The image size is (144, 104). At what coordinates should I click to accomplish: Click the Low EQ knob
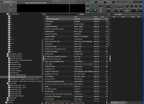(x=127, y=6)
